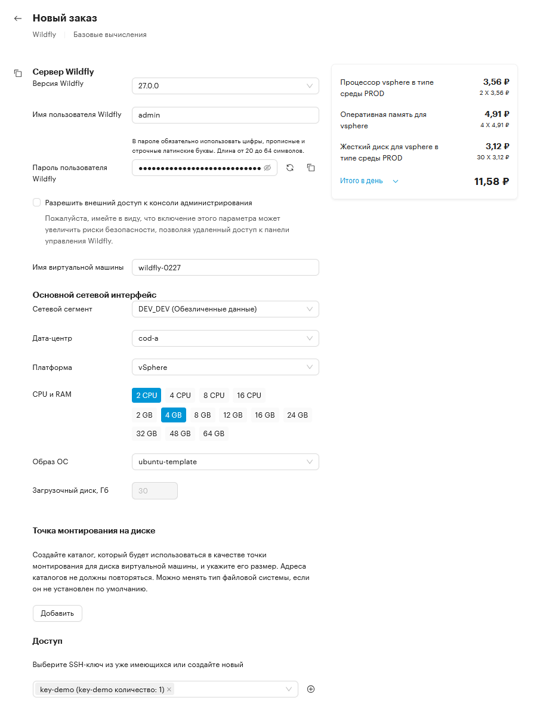Expand the Итого в день cost breakdown
The image size is (540, 713).
point(369,181)
